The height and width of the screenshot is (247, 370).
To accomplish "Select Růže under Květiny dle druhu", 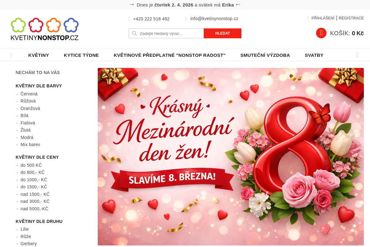I will pyautogui.click(x=26, y=237).
